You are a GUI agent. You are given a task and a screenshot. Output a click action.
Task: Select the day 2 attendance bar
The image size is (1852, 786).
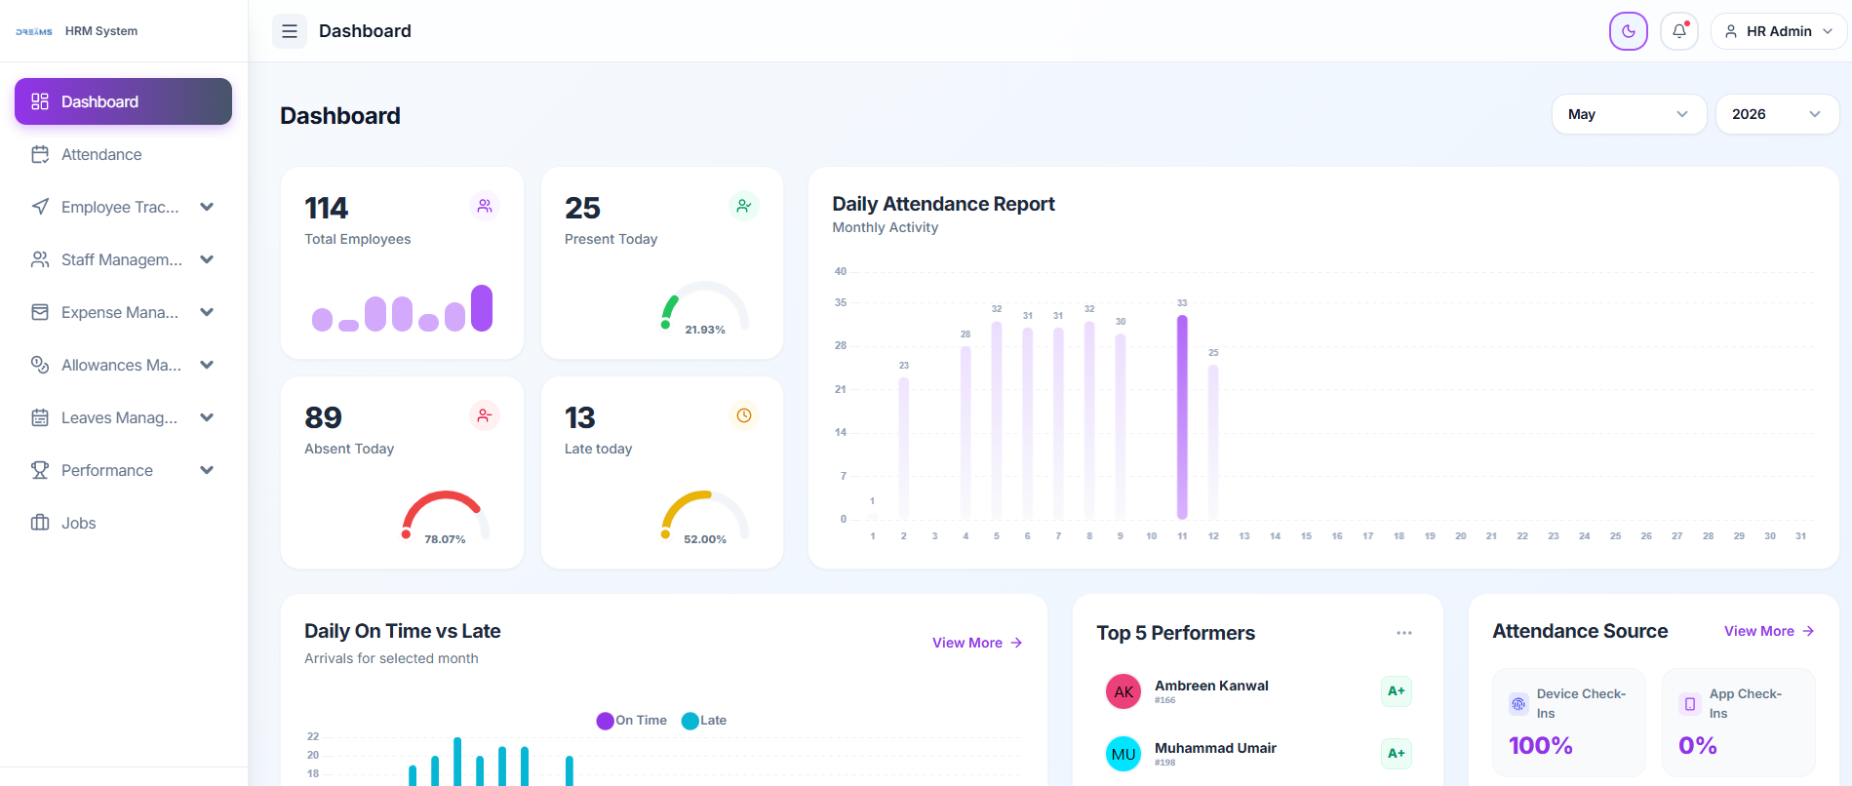click(x=904, y=448)
